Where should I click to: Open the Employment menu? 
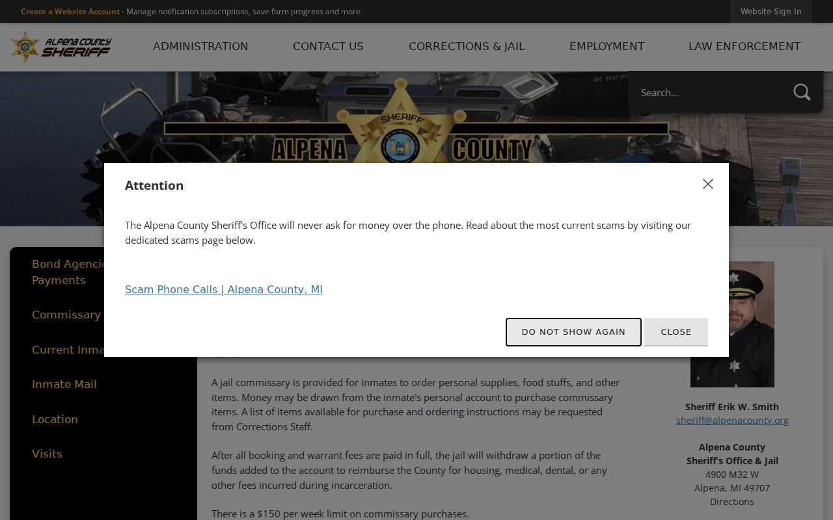(x=607, y=46)
